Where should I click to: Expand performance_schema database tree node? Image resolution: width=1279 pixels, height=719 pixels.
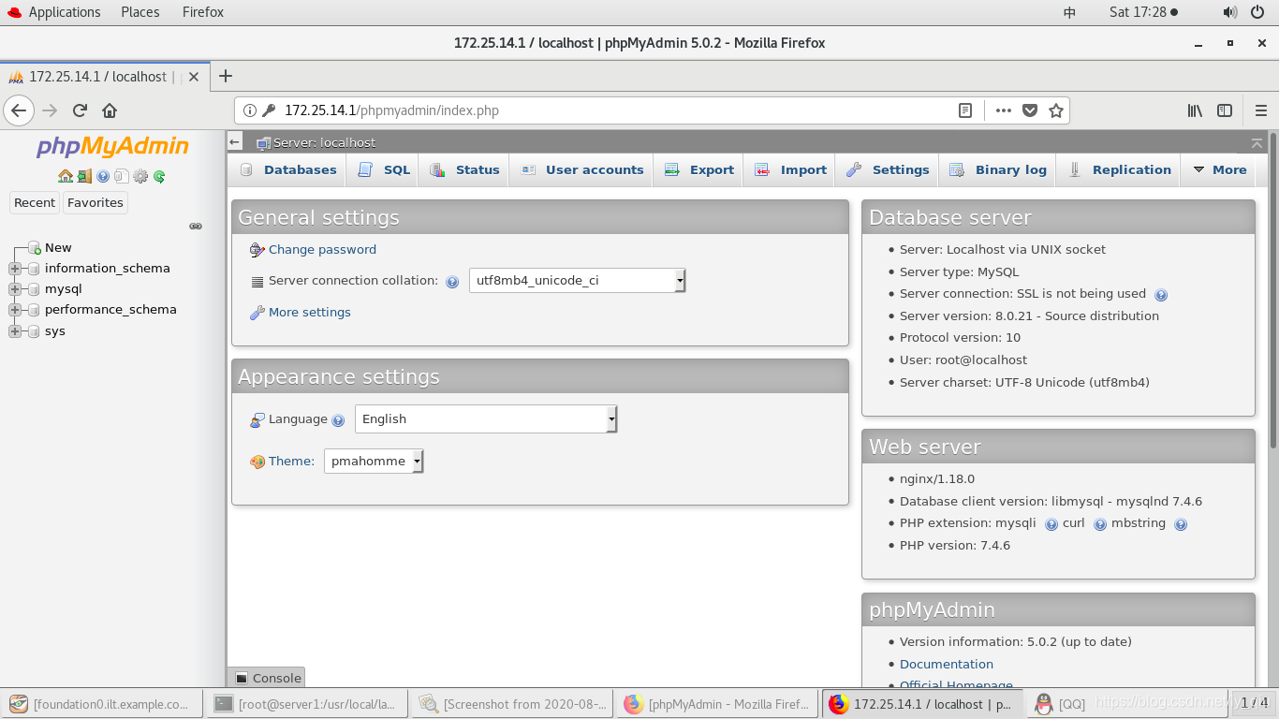[x=14, y=310]
